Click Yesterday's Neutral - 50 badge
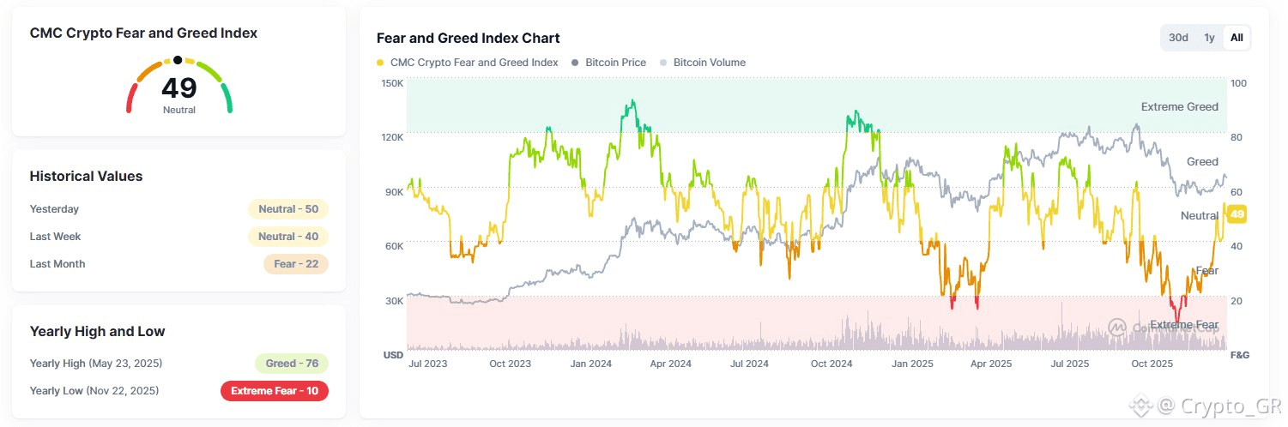1288x427 pixels. tap(287, 209)
